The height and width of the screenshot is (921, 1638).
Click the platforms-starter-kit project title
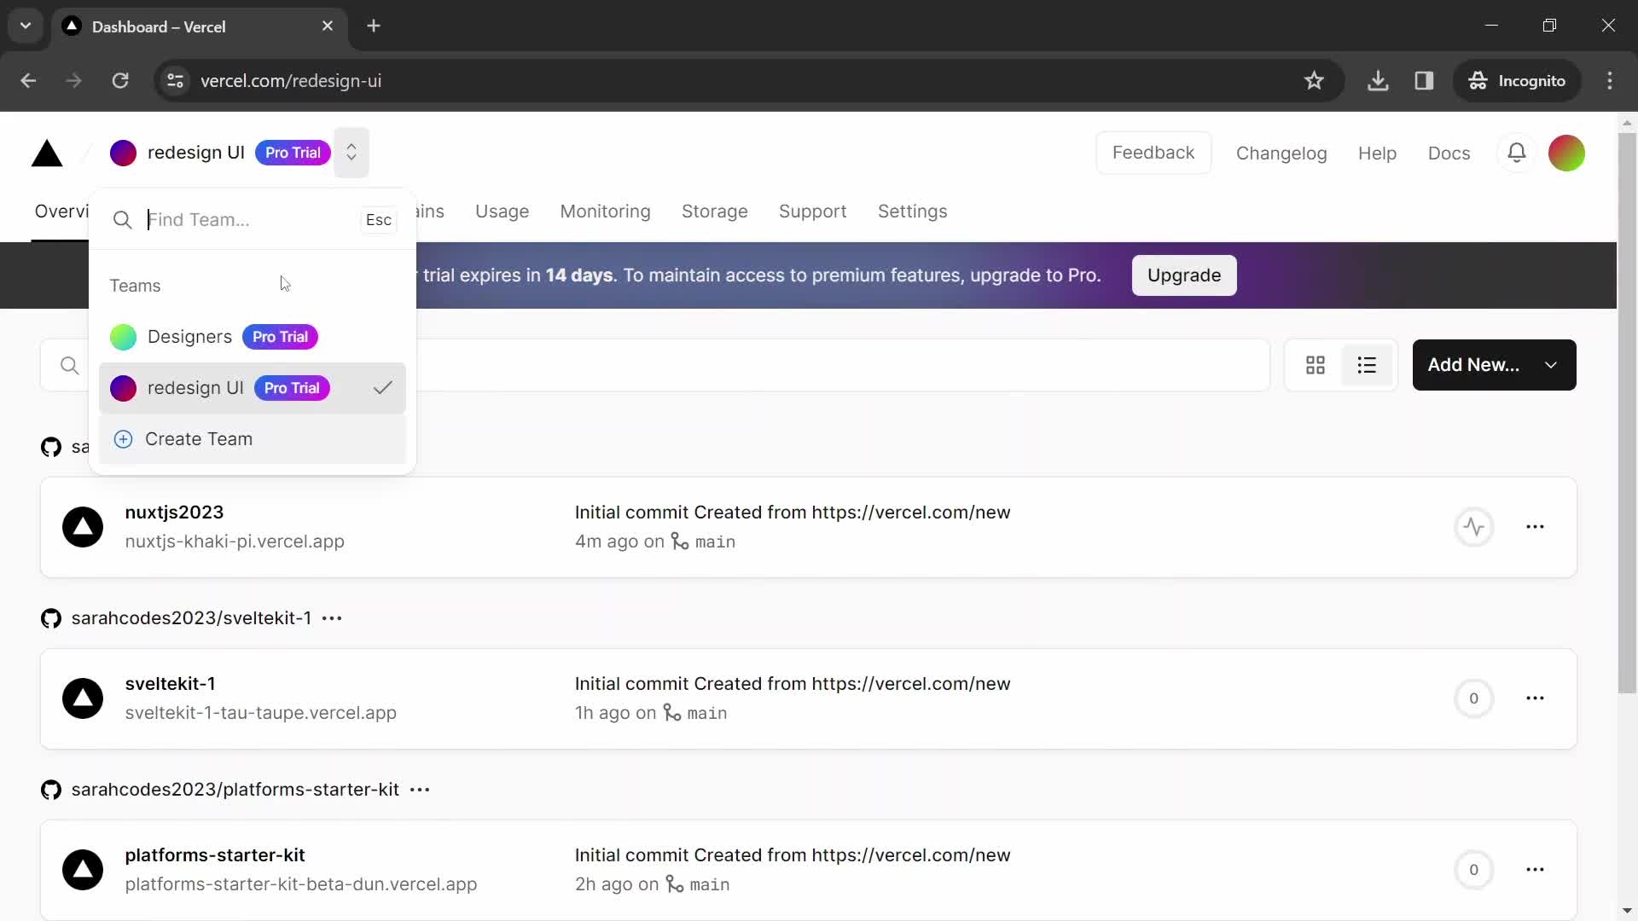pyautogui.click(x=215, y=855)
